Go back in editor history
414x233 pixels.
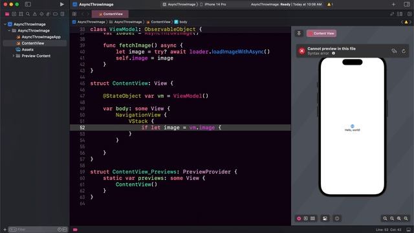pyautogui.click(x=82, y=14)
